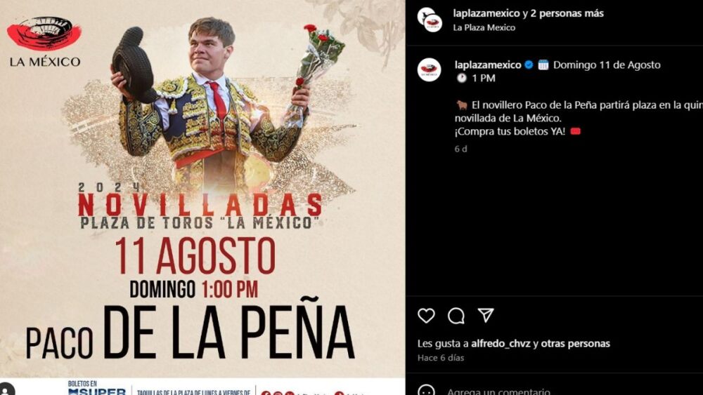
Task: Click the laplazamexico avatar beside the caption
Action: 429,69
